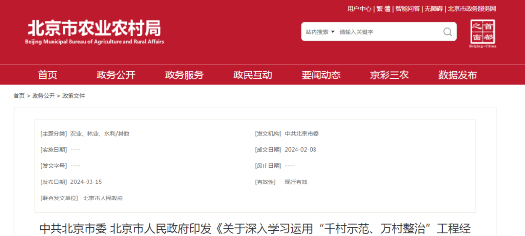The width and height of the screenshot is (525, 236).
Task: Select 成文日期 value 2024-02-08
Action: click(x=300, y=150)
